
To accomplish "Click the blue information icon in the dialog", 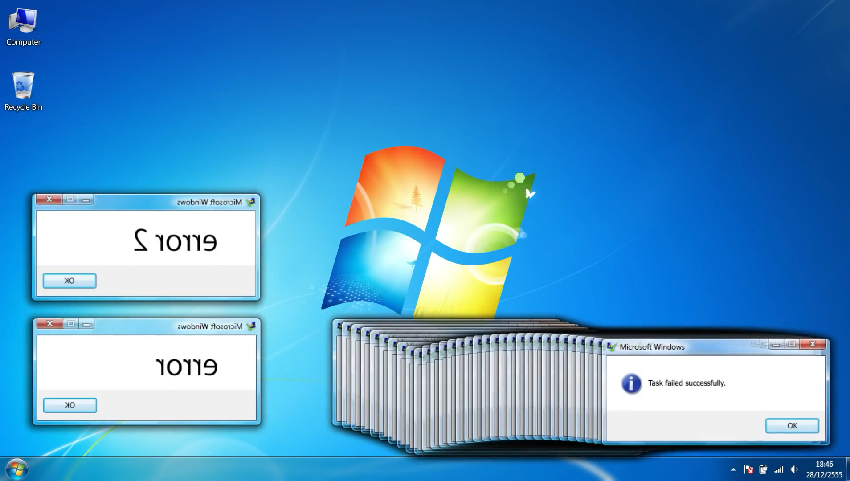I will click(631, 383).
